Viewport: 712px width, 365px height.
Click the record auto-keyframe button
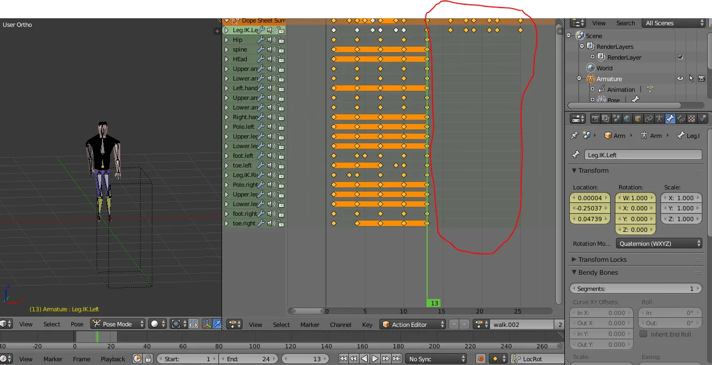[x=481, y=359]
